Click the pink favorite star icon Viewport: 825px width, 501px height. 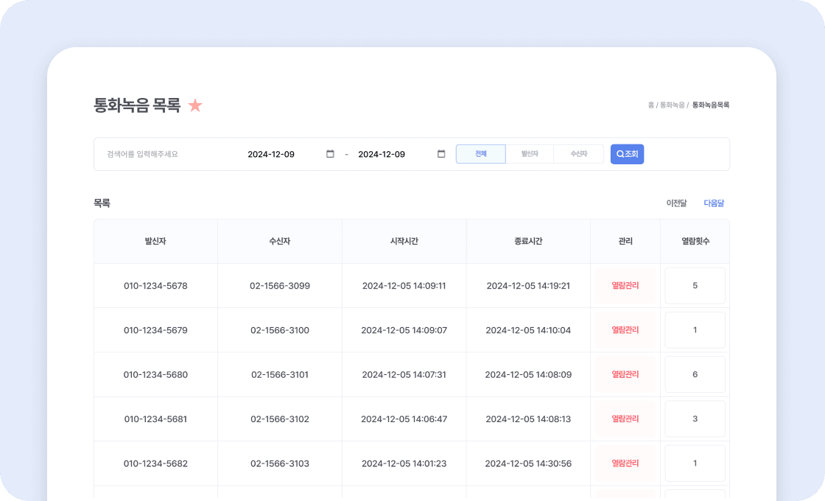pyautogui.click(x=195, y=105)
